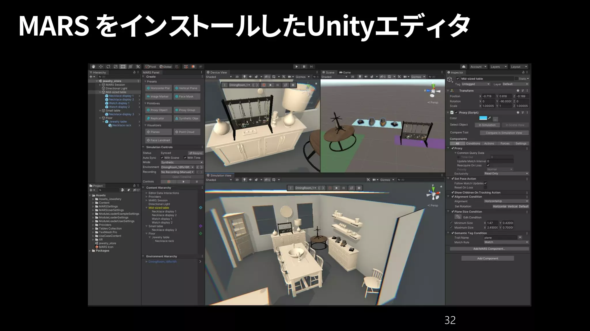Open the Mode Synthetic dropdown
This screenshot has height=331, width=590.
pyautogui.click(x=182, y=162)
